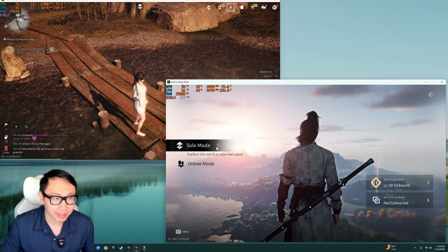This screenshot has width=448, height=252.
Task: Click the mode switch diamond icon in game HUD
Action: (140, 7)
